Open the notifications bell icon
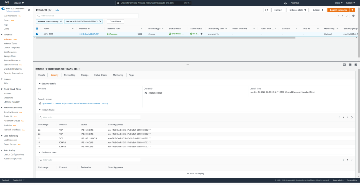 (285, 3)
